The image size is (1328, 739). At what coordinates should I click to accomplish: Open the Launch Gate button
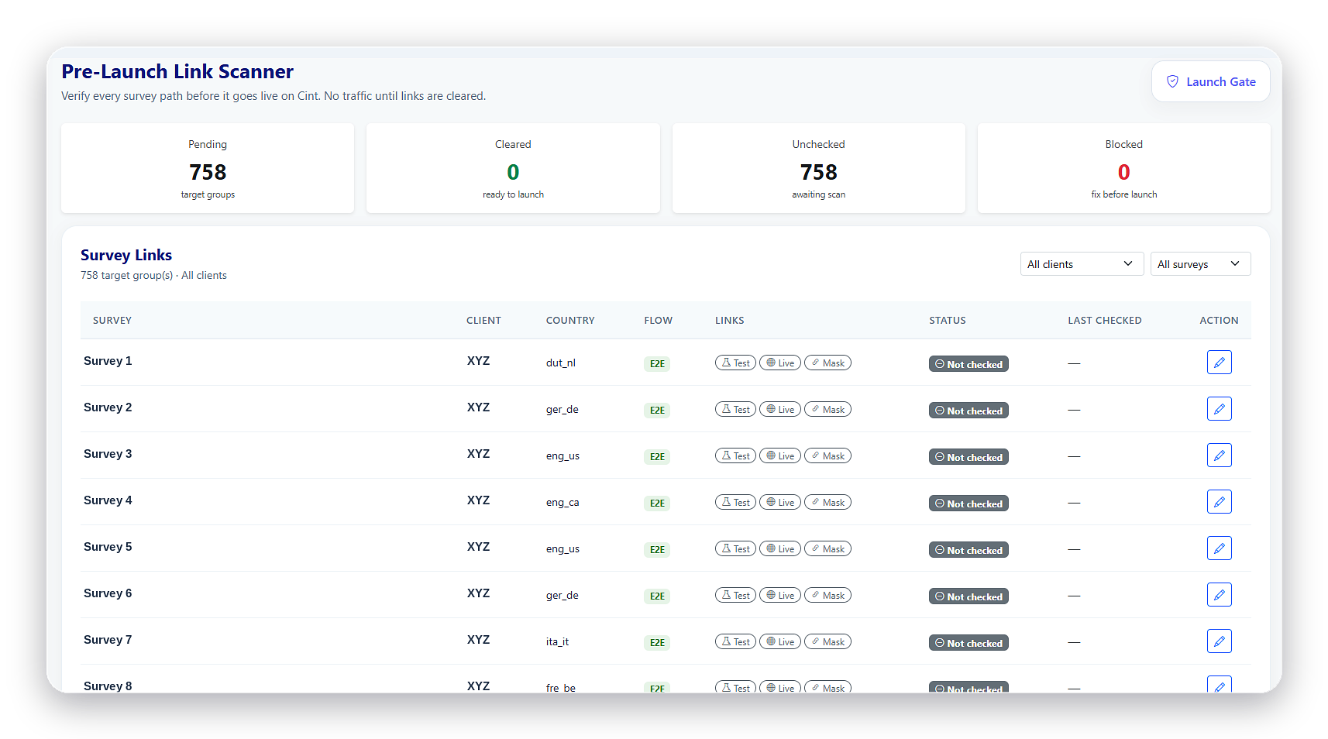pyautogui.click(x=1210, y=81)
